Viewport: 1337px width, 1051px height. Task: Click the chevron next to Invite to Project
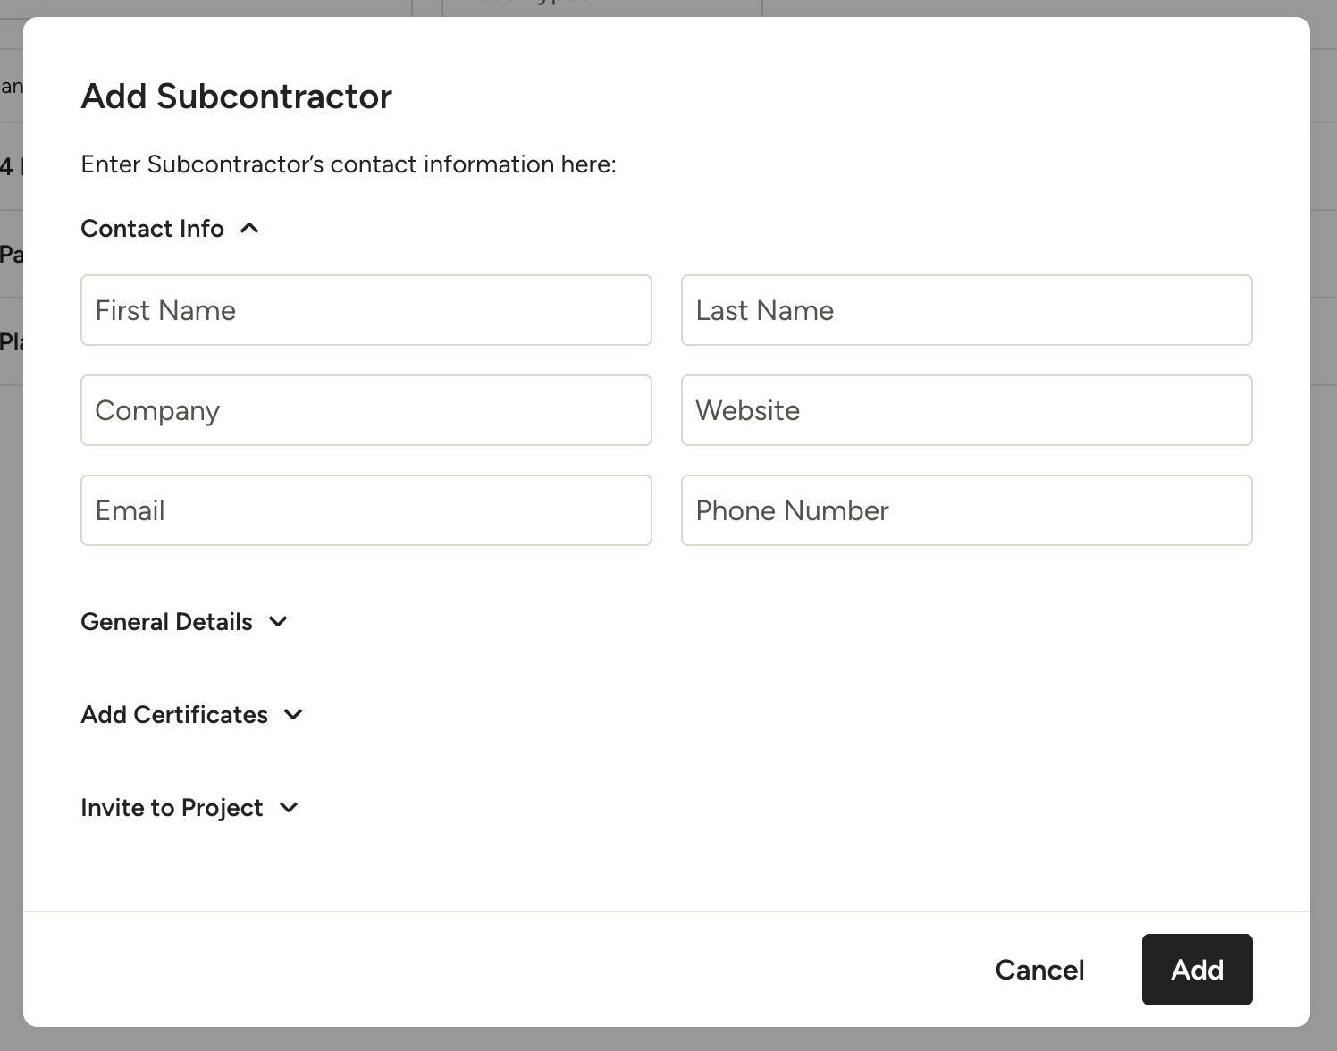pos(288,808)
